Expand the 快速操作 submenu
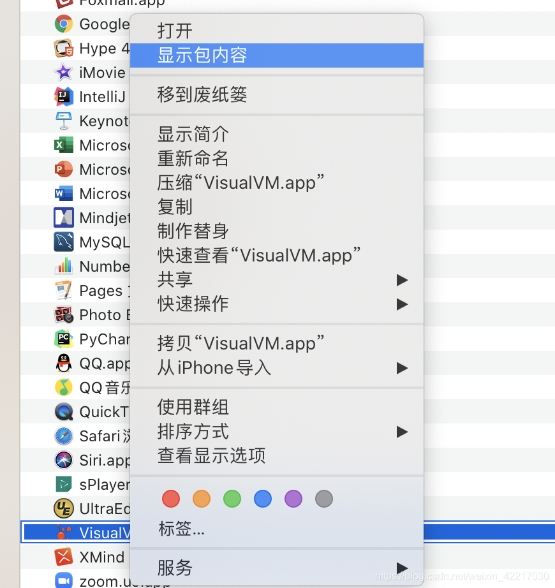The image size is (555, 588). coord(277,304)
